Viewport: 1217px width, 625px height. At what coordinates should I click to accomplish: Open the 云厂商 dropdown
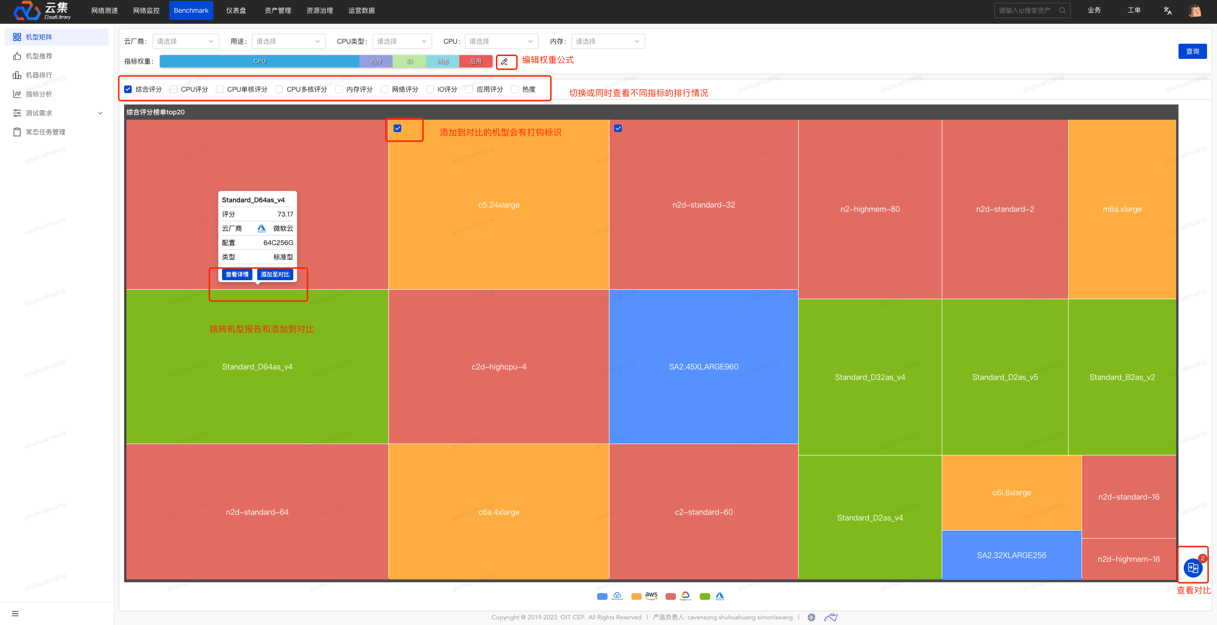pyautogui.click(x=185, y=41)
